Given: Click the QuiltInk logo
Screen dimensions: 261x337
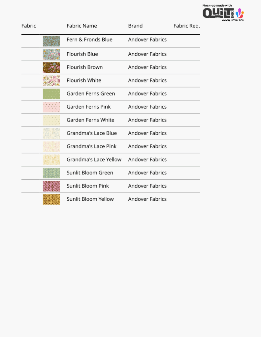Looking at the screenshot, I should tap(223, 13).
